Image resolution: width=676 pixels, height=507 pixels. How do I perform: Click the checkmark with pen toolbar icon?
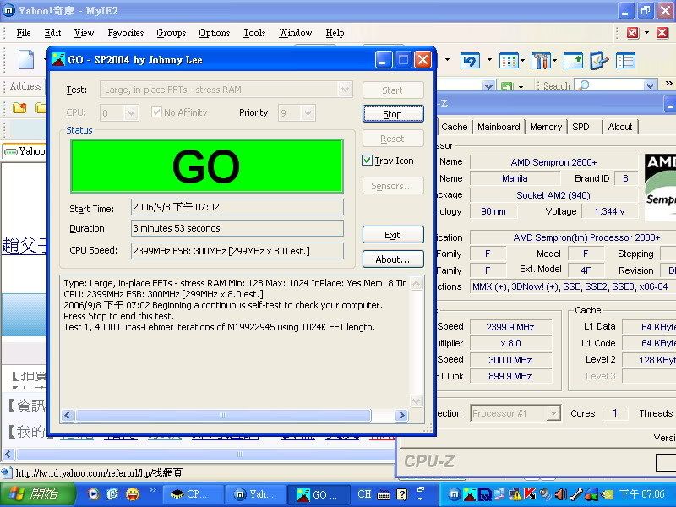pyautogui.click(x=599, y=61)
